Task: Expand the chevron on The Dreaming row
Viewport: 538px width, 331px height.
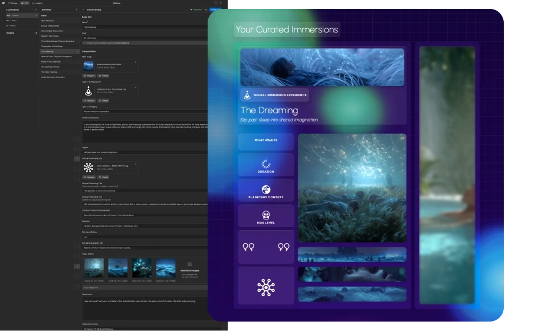Action: (77, 51)
